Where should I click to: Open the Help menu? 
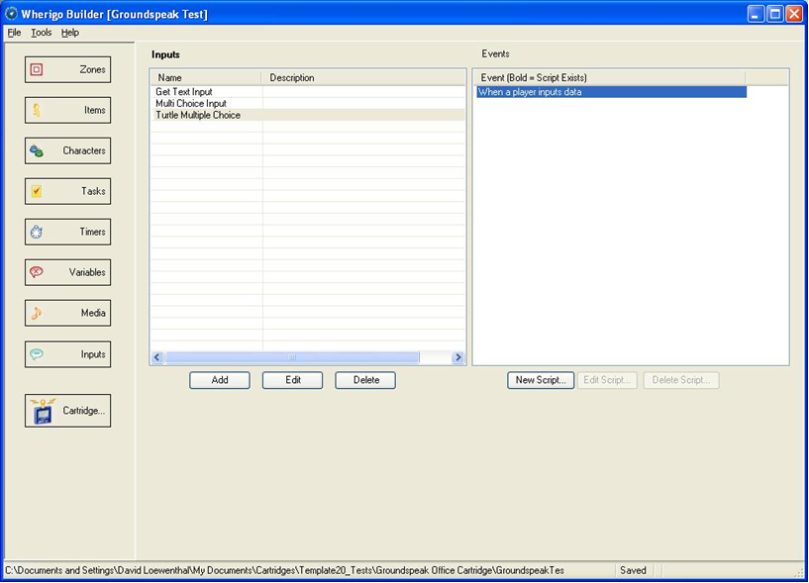click(x=70, y=33)
